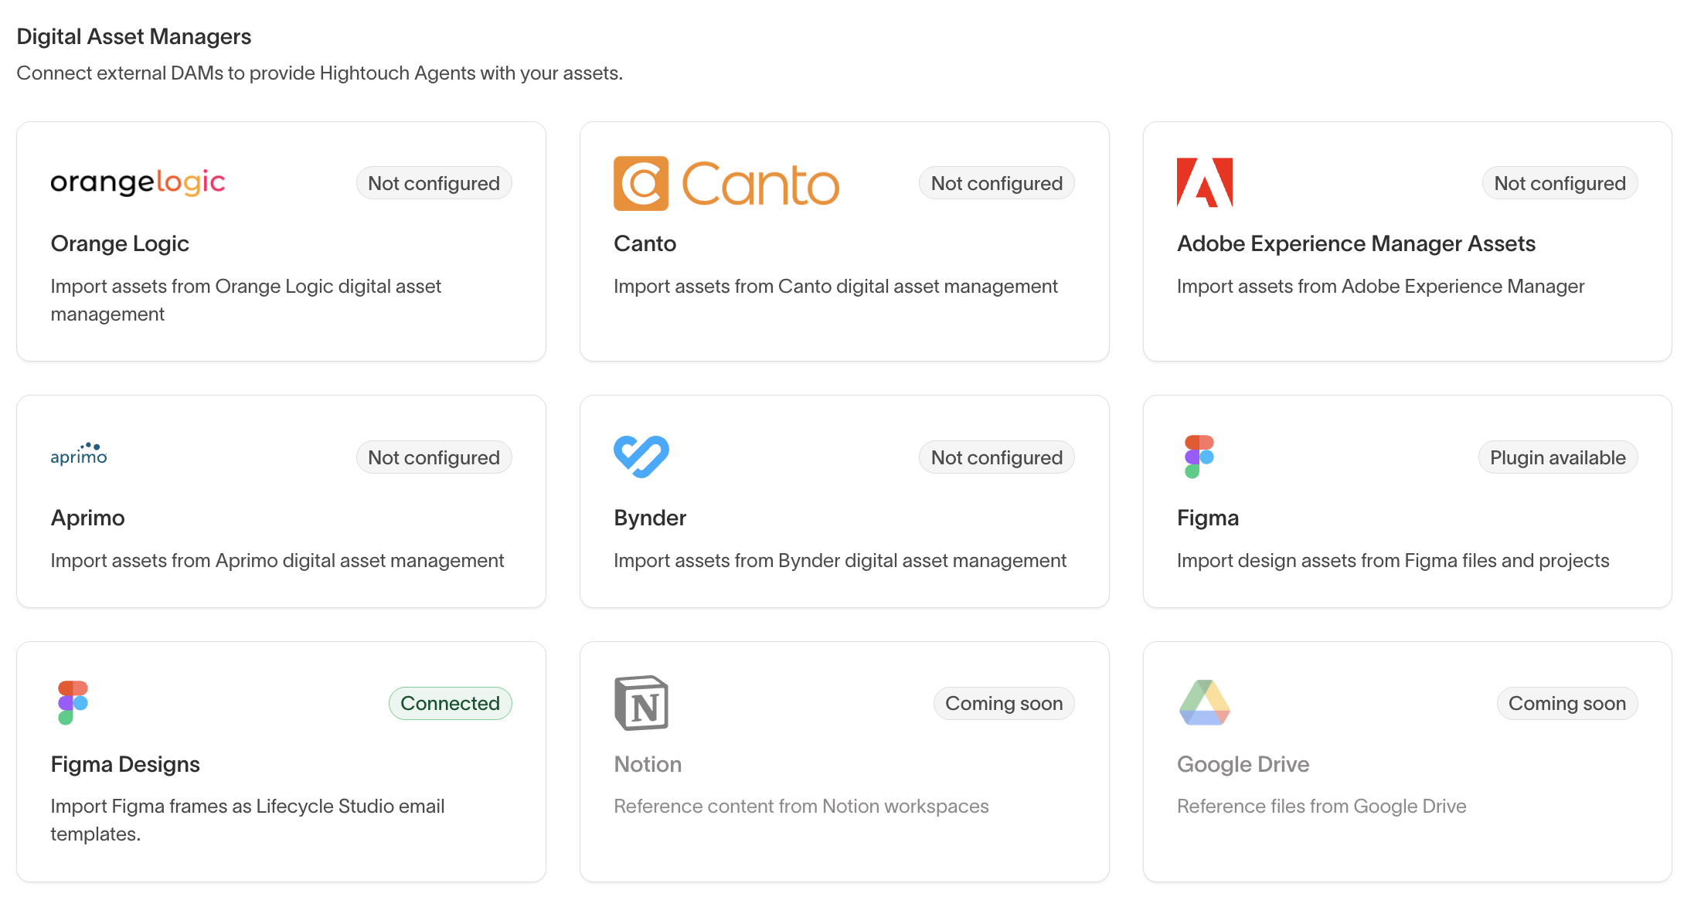
Task: Click the Aprimo logo
Action: [x=79, y=454]
